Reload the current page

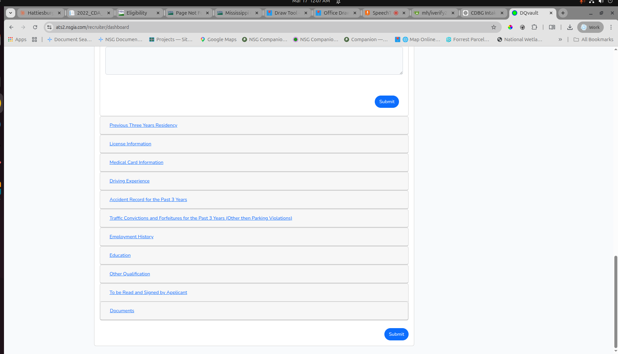(35, 27)
